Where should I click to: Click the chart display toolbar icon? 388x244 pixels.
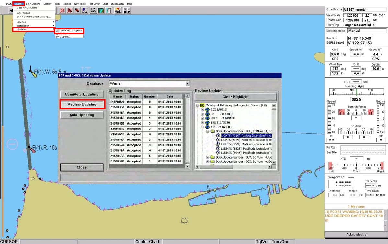(100, 10)
